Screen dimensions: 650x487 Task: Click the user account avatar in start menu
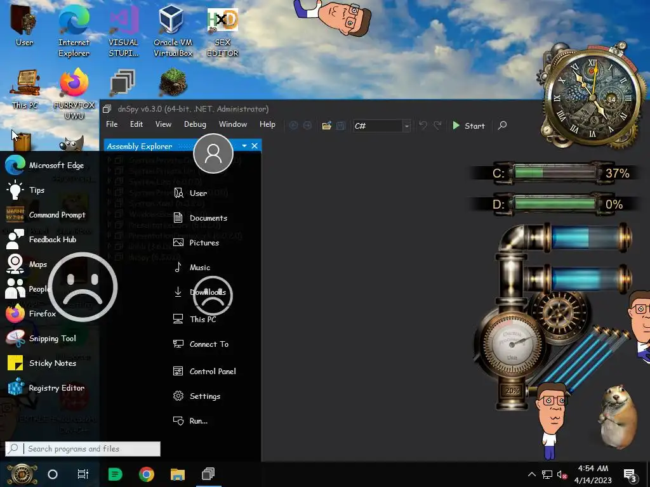pyautogui.click(x=213, y=153)
